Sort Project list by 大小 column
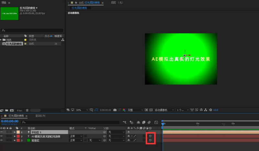Image resolution: width=259 pixels, height=151 pixels. 47,36
